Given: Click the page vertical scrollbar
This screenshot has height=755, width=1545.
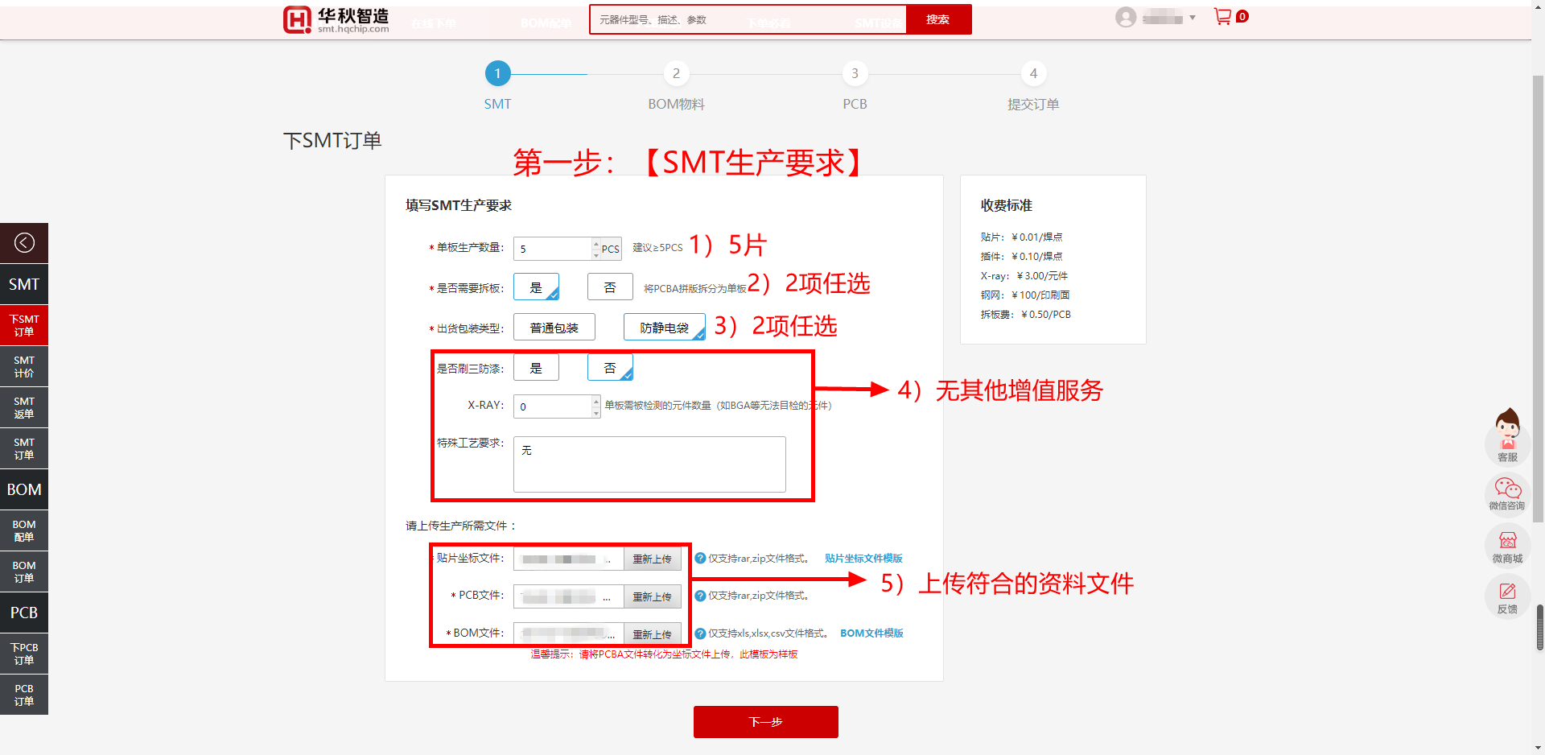Looking at the screenshot, I should click(1539, 322).
